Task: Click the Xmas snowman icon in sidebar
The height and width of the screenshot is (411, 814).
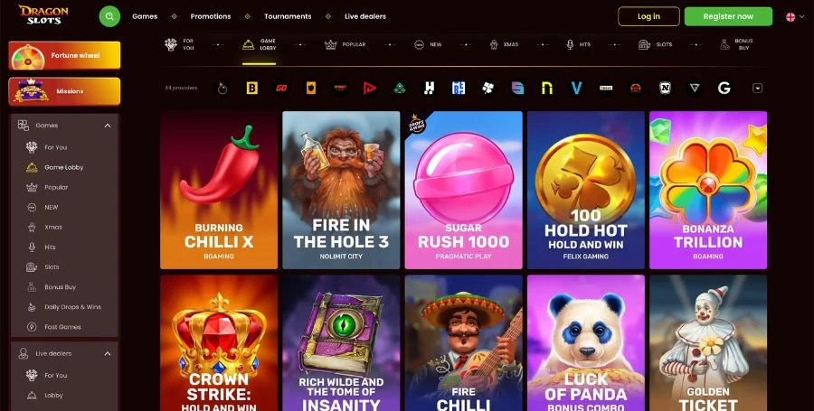Action: click(x=32, y=227)
